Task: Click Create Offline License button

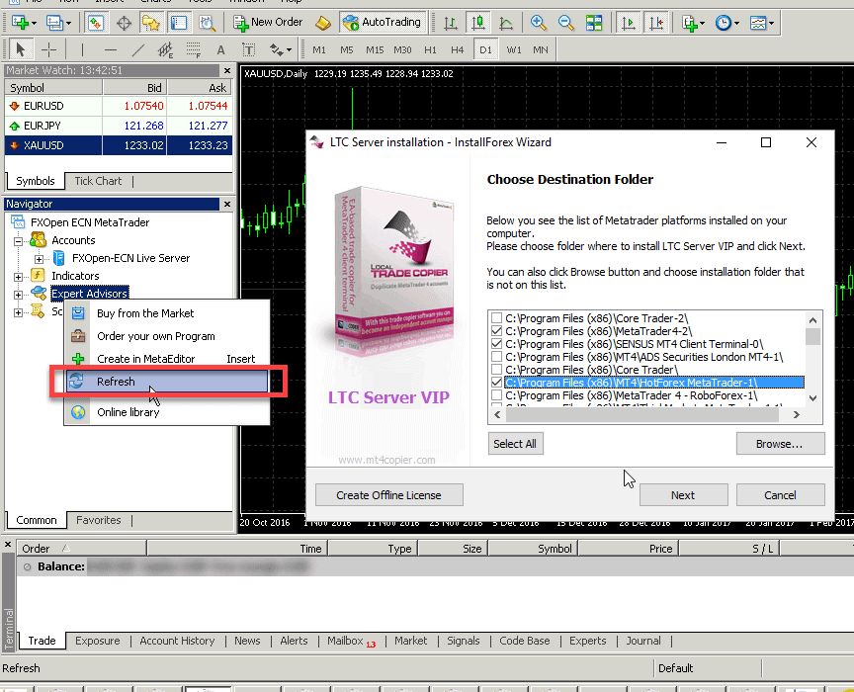Action: pyautogui.click(x=388, y=494)
